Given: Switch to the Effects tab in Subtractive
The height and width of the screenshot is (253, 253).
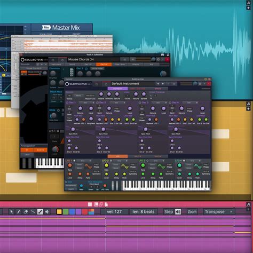Looking at the screenshot, I should tap(158, 89).
